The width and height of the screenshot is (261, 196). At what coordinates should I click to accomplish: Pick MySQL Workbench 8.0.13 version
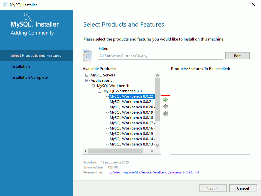click(x=131, y=144)
